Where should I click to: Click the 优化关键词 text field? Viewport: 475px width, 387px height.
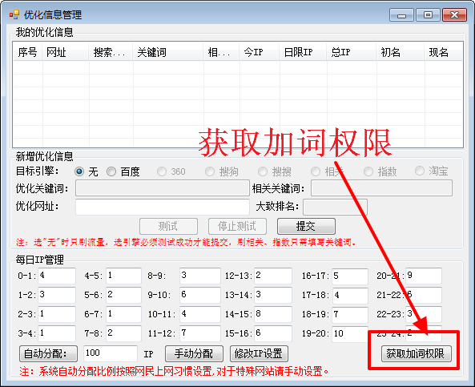163,188
